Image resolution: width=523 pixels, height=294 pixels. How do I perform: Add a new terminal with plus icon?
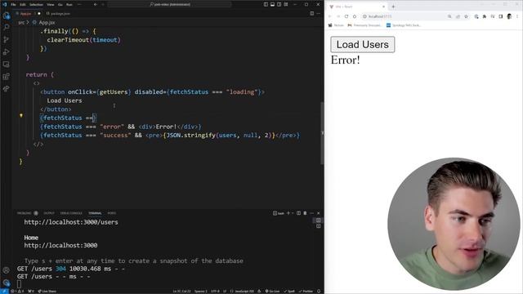(x=288, y=213)
